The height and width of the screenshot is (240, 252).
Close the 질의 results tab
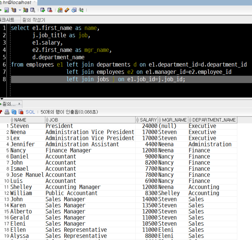pos(19,104)
